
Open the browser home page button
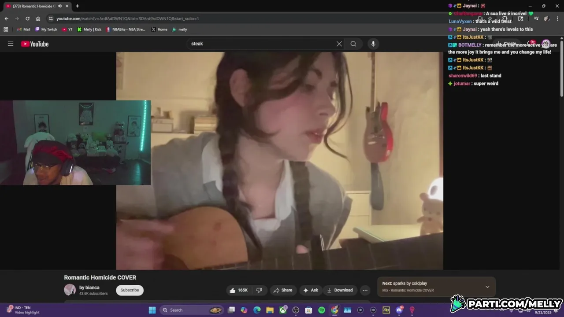(38, 18)
